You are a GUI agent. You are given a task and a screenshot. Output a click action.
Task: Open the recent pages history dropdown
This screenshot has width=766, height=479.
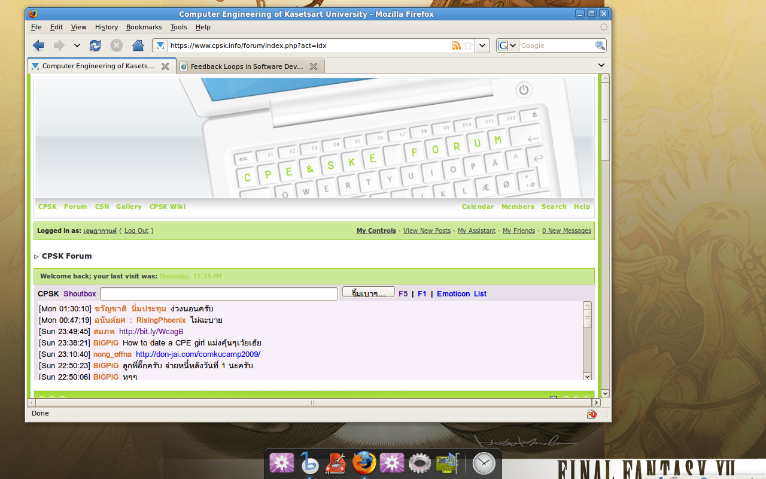point(77,46)
